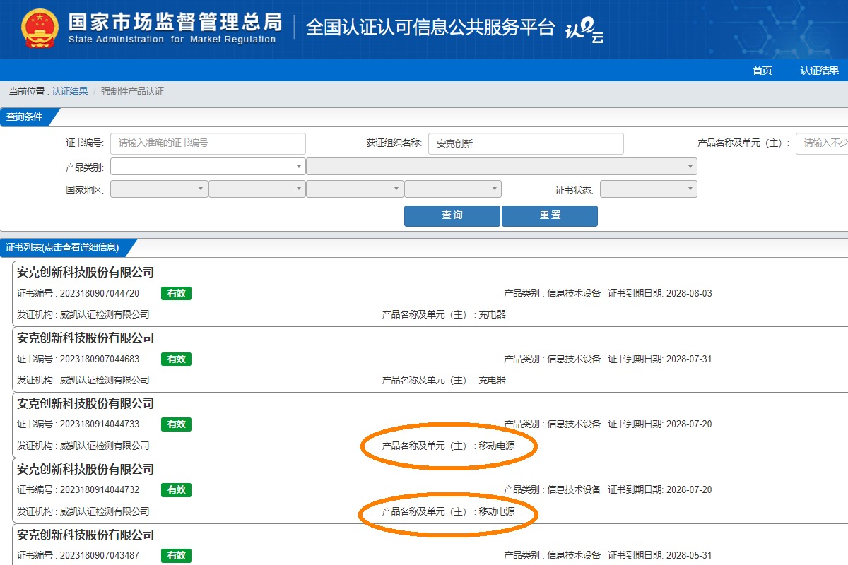Image resolution: width=848 pixels, height=565 pixels.
Task: Click 有效 badge for certificate 2023180907043487
Action: (x=176, y=556)
